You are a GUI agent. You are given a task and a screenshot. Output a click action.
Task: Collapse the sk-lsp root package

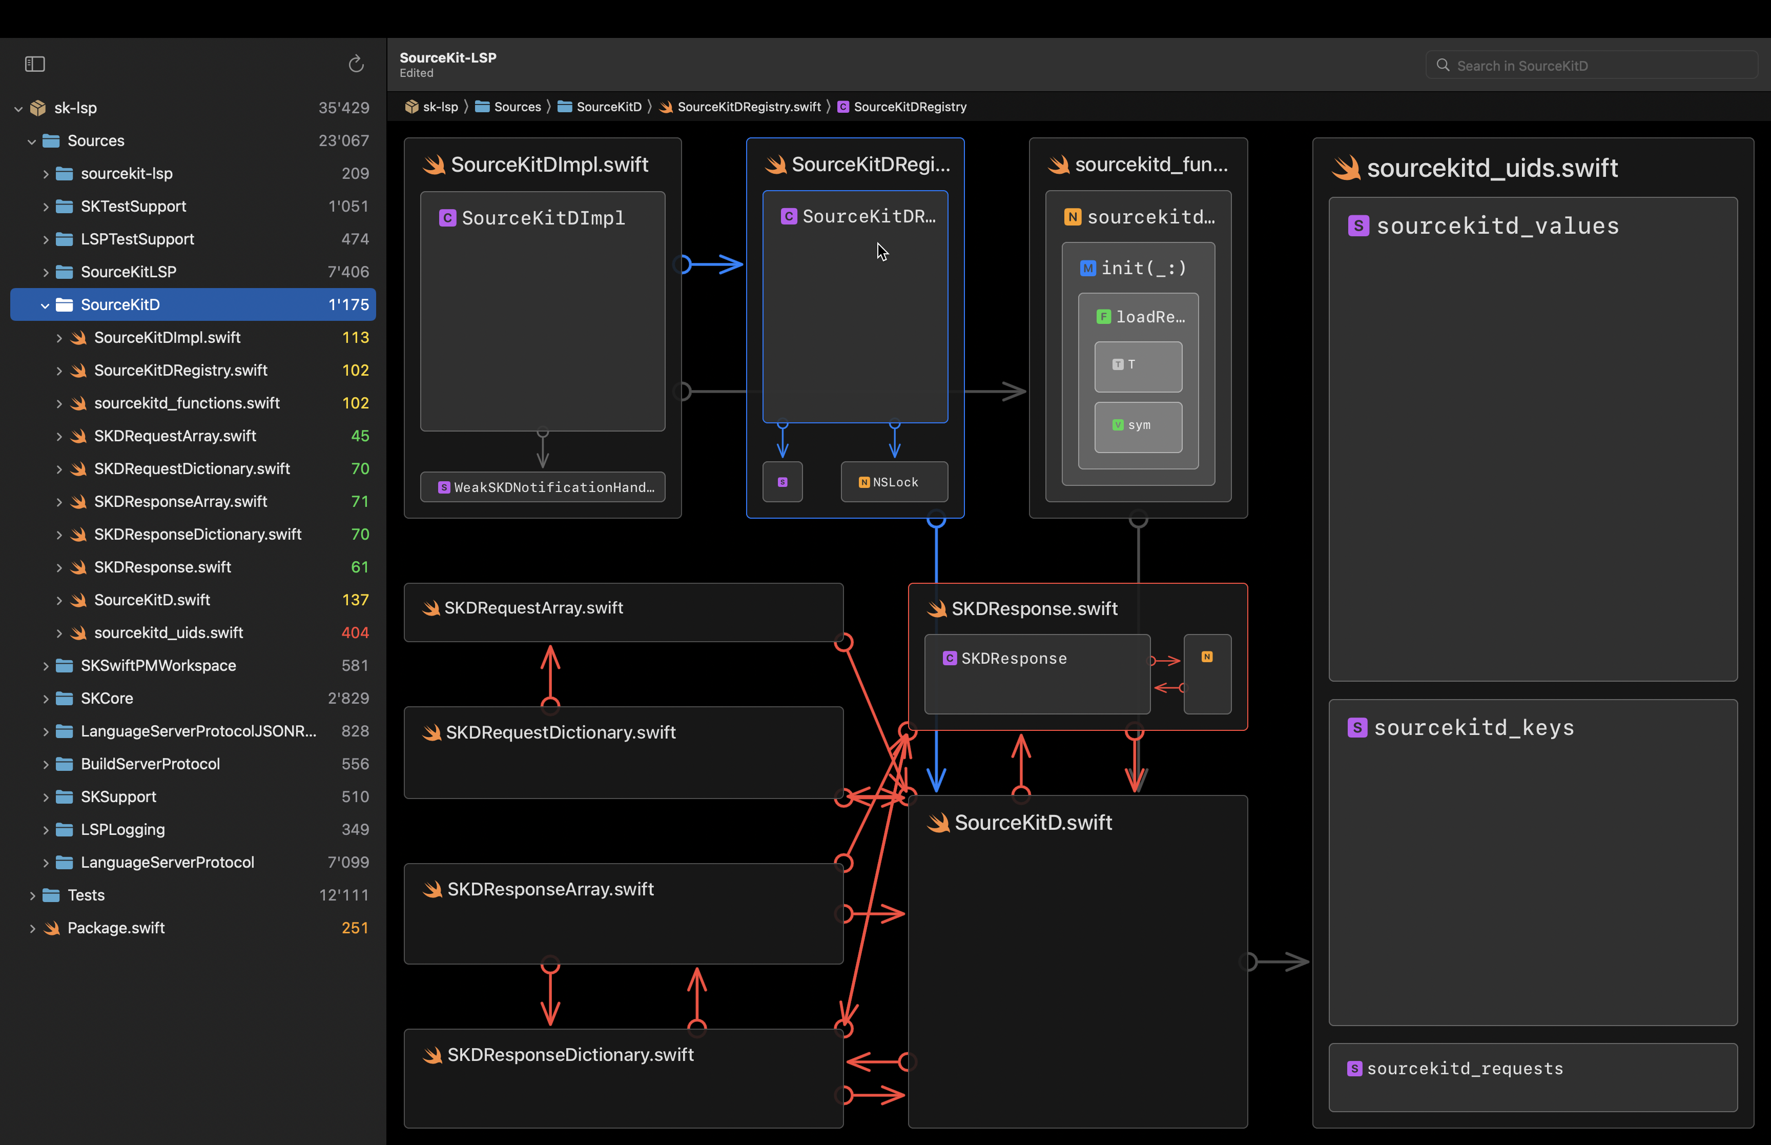coord(18,109)
